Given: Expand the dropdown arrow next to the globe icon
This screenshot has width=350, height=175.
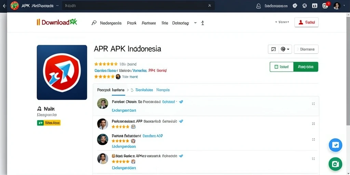Looking at the screenshot, I should point(288,49).
